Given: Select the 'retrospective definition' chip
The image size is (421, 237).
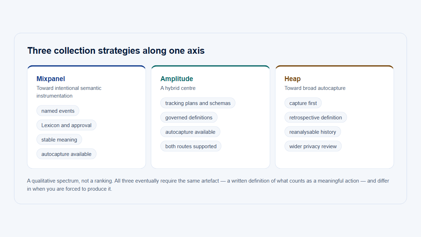Looking at the screenshot, I should tap(316, 118).
